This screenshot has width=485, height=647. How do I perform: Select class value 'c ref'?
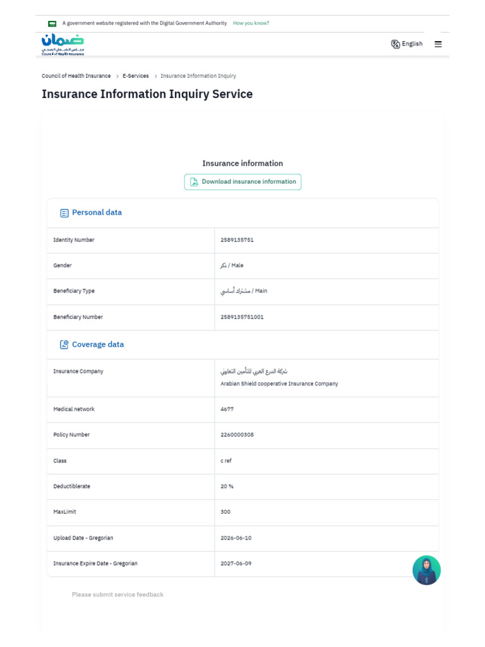pyautogui.click(x=226, y=461)
